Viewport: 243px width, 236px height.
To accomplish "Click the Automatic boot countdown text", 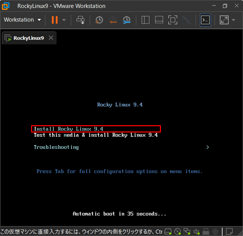I will click(x=119, y=214).
